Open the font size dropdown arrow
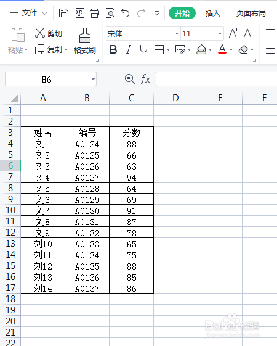Image resolution: width=277 pixels, height=346 pixels. coord(220,33)
